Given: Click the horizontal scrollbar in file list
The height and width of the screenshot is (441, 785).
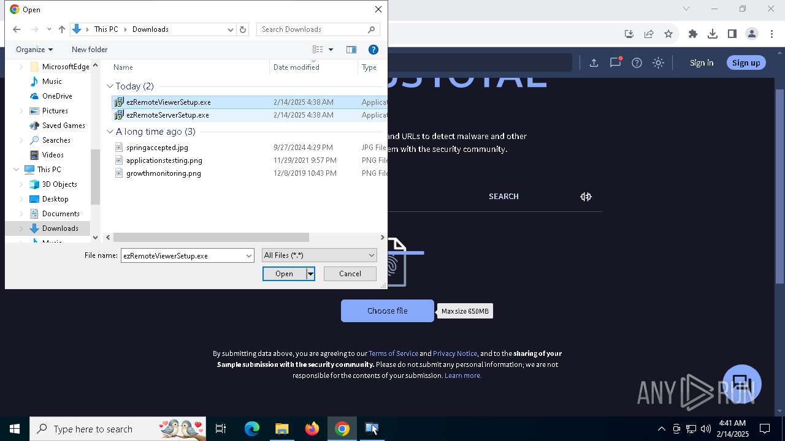Looking at the screenshot, I should pos(211,238).
